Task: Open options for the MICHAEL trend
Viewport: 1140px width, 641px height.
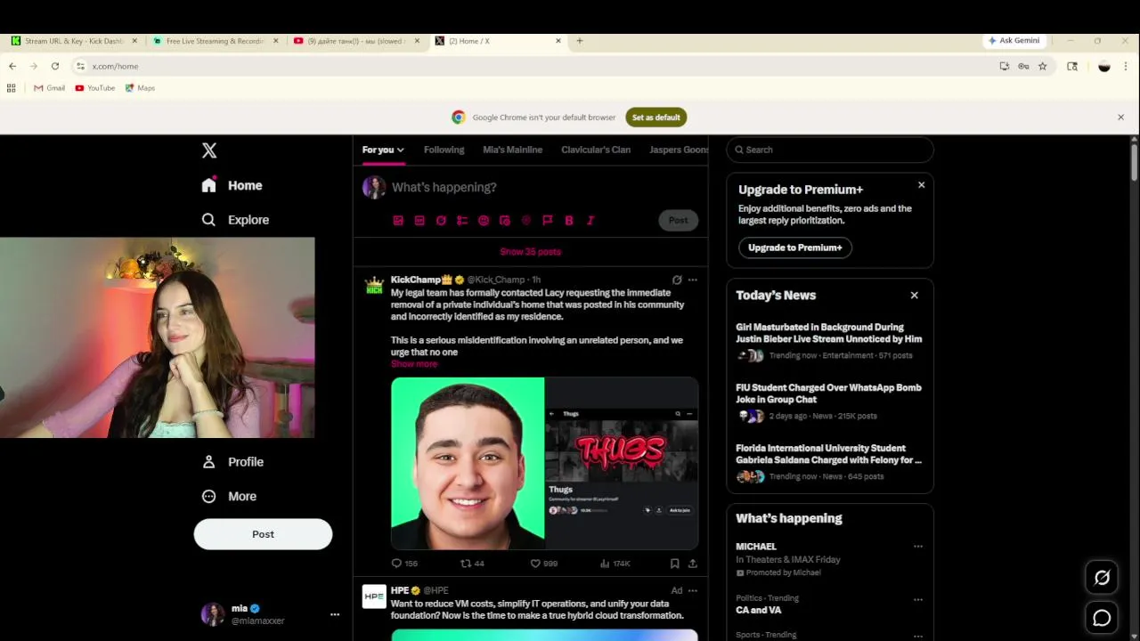Action: tap(918, 547)
